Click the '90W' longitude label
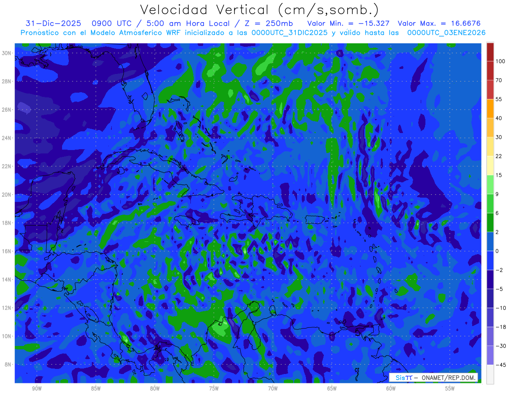This screenshot has height=394, width=510. pos(37,388)
